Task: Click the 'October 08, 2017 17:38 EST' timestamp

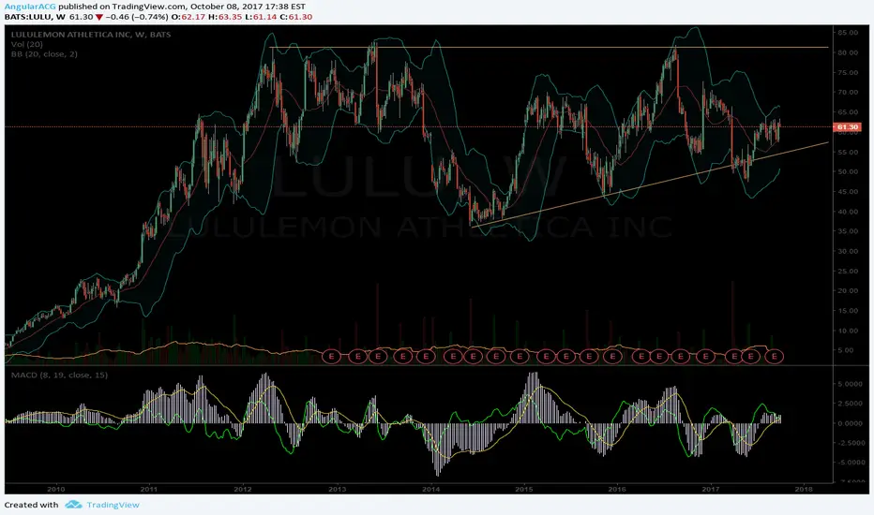Action: click(x=248, y=7)
